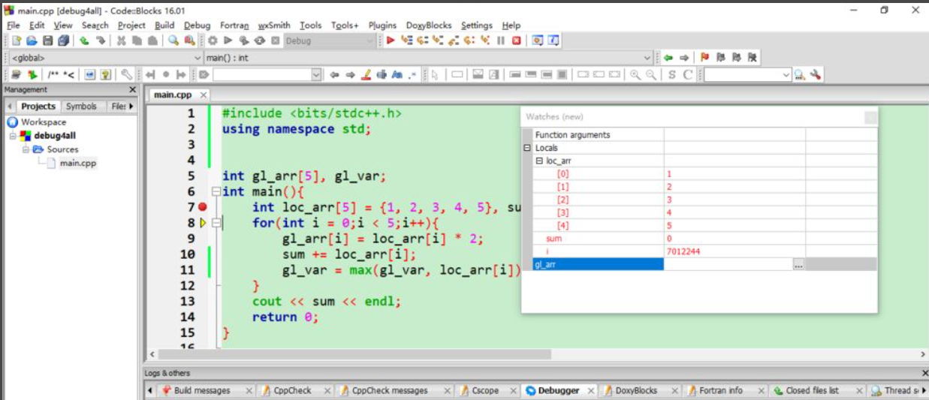This screenshot has width=929, height=400.
Task: Click the green Jump back arrow icon
Action: tap(668, 57)
